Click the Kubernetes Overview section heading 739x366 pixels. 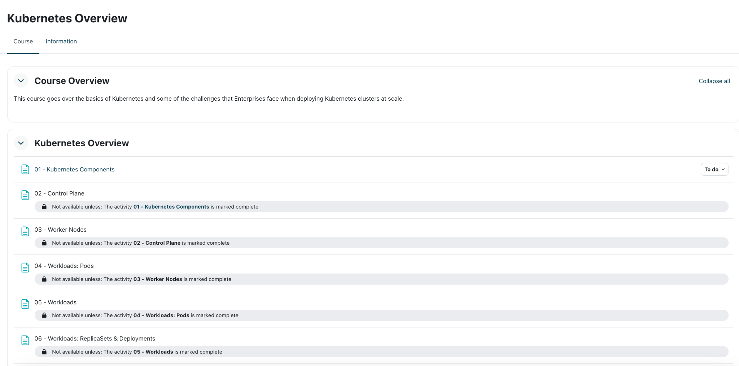click(x=82, y=143)
